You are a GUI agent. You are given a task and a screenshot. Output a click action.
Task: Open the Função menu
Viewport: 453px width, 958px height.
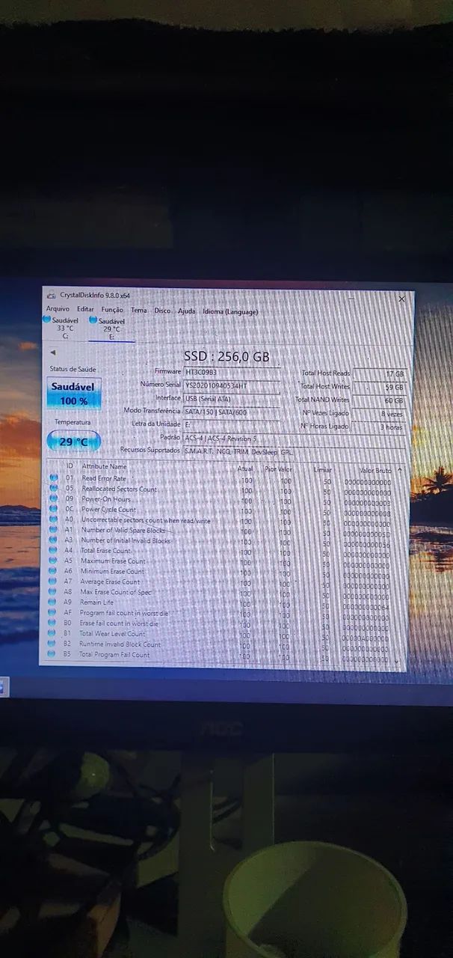[112, 309]
